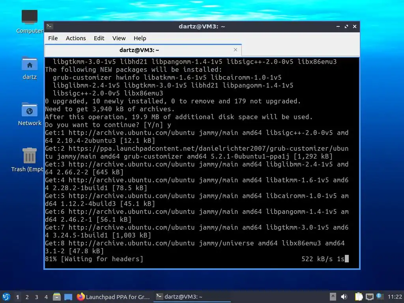Viewport: 404px width, 303px height.
Task: Switch to the Launchpad PPA Firefox window
Action: 113,297
